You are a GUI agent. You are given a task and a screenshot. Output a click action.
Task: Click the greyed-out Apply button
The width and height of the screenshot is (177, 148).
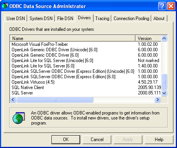pyautogui.click(x=128, y=140)
